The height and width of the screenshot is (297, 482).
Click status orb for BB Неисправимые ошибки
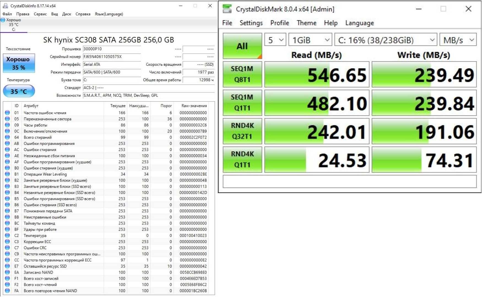[x=7, y=217]
